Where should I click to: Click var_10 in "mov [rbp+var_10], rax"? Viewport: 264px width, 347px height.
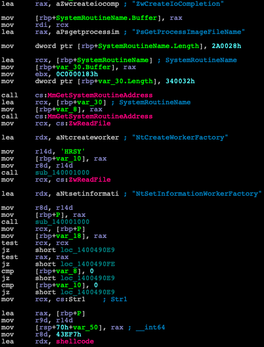click(68, 158)
